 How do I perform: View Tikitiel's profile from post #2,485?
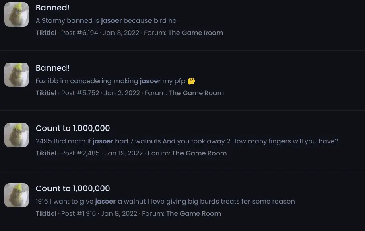[46, 153]
